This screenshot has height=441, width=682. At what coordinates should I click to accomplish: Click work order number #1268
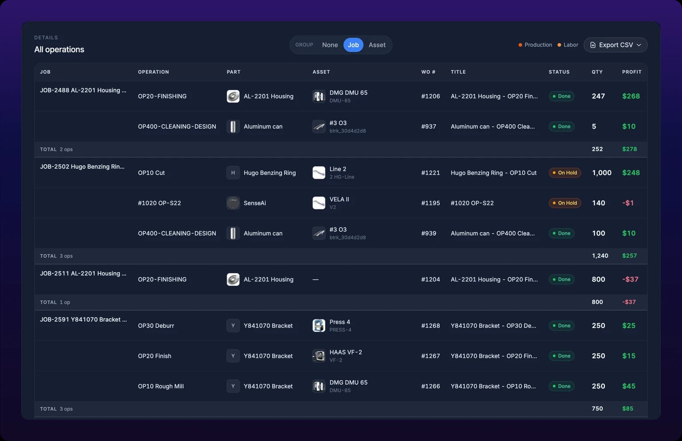[431, 326]
